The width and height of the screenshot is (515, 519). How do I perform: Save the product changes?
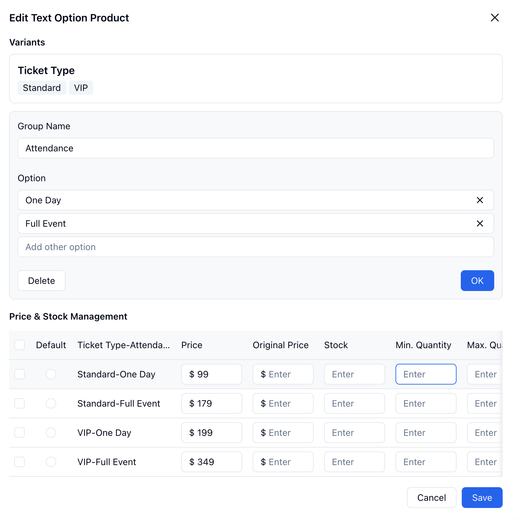(x=482, y=498)
